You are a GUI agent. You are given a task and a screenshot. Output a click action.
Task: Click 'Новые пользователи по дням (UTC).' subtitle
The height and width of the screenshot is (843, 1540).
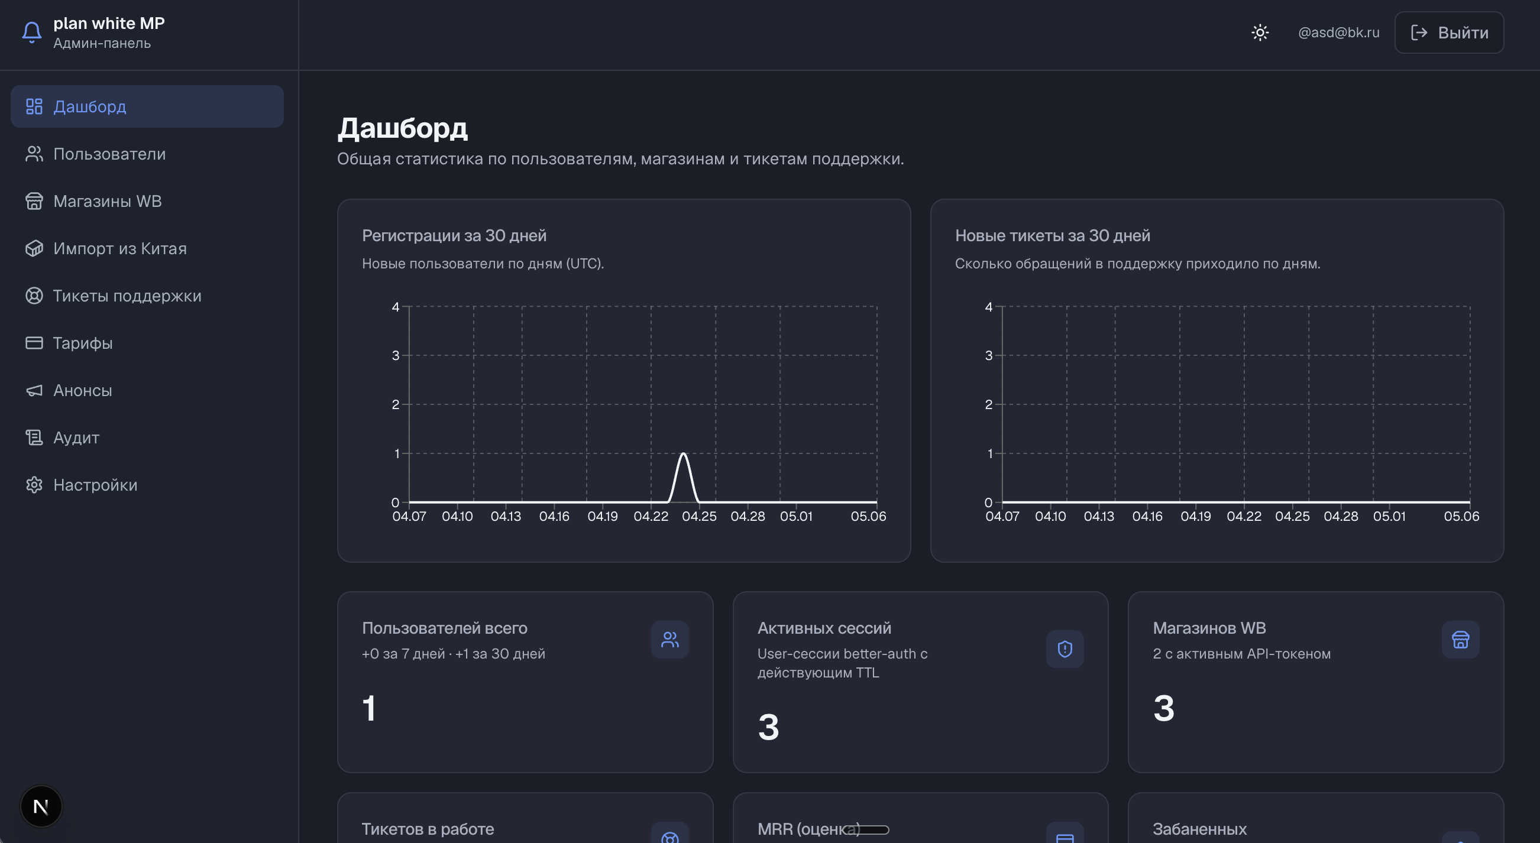click(483, 264)
